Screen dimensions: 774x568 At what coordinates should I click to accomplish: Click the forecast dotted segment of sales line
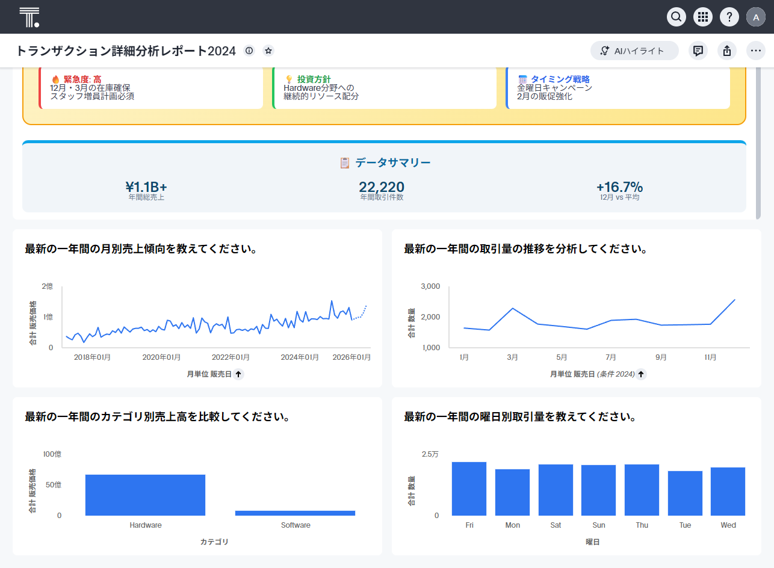pyautogui.click(x=359, y=313)
